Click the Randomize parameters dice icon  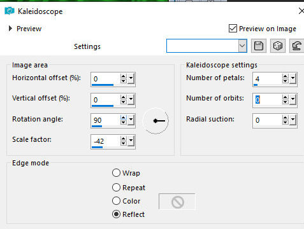[278, 46]
